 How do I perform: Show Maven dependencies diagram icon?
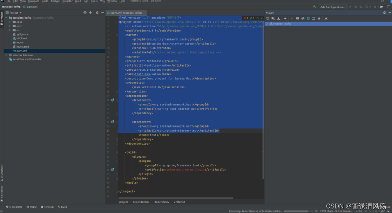pos(313,19)
